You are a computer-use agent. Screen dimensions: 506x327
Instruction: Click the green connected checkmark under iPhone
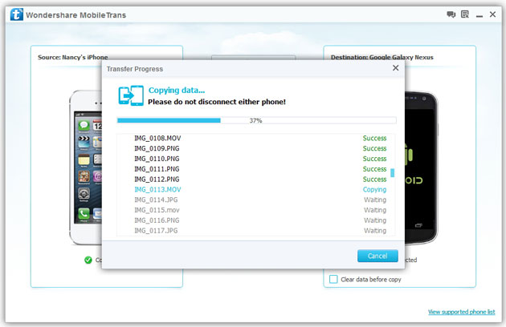88,260
